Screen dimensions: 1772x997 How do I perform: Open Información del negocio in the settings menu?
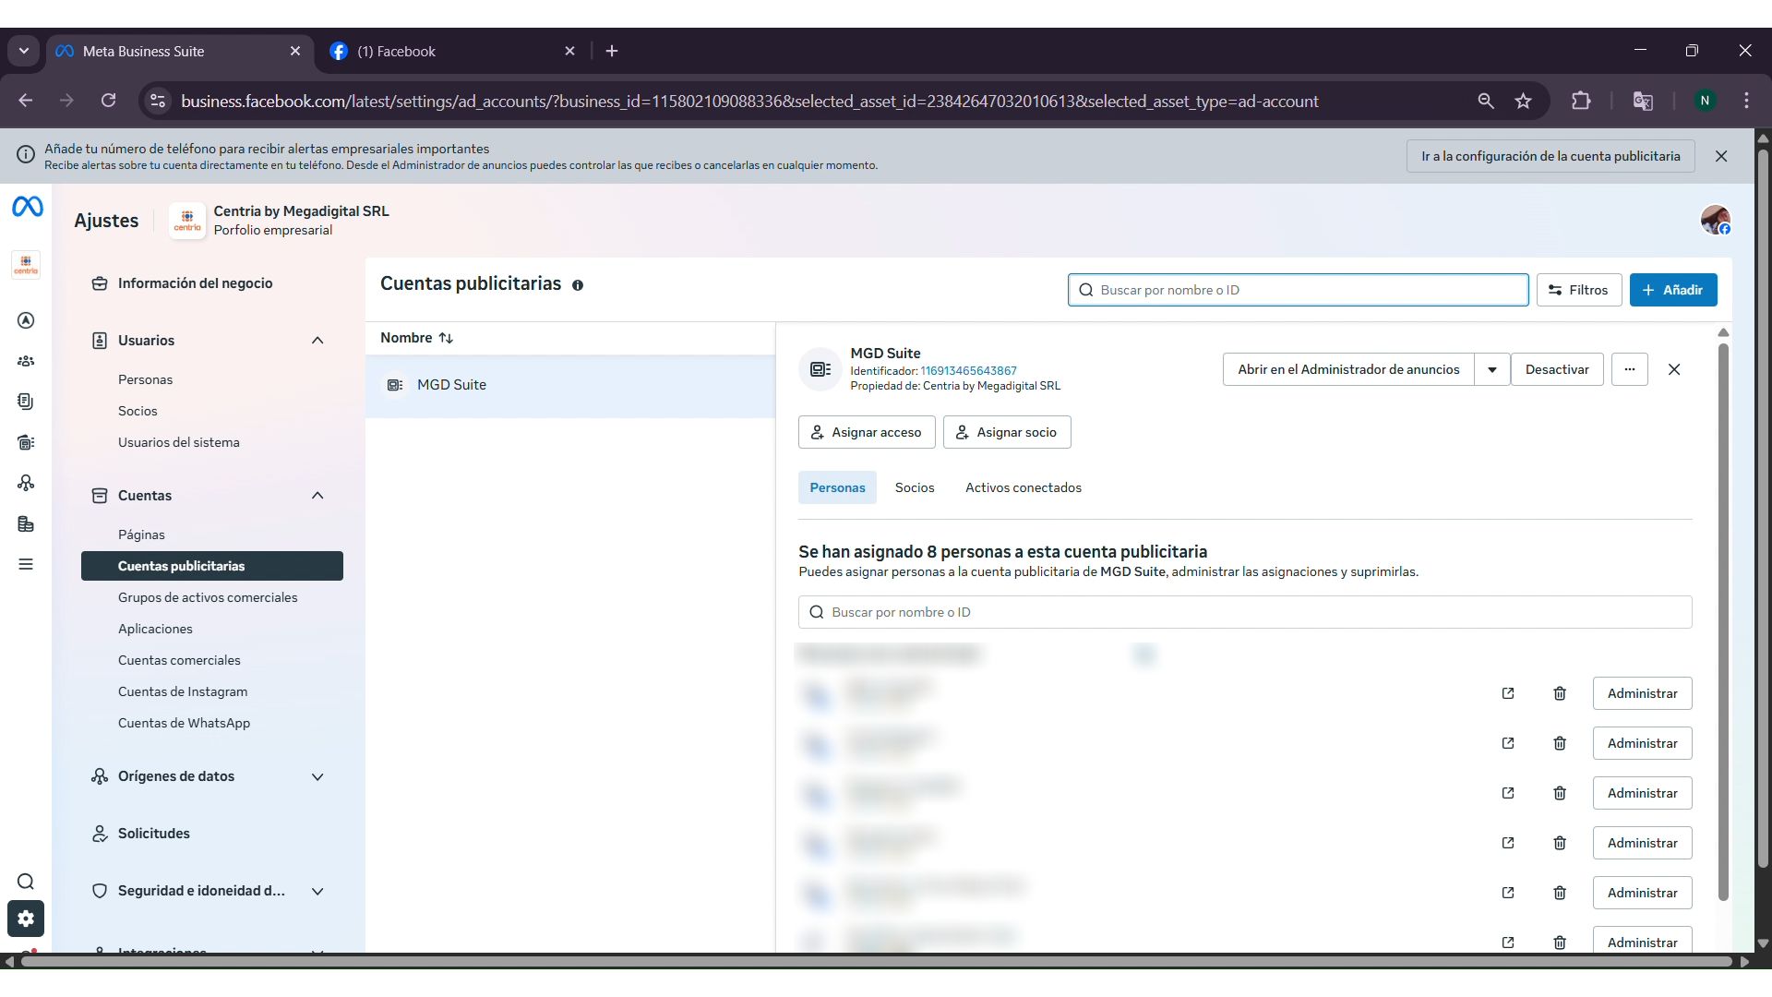tap(195, 283)
